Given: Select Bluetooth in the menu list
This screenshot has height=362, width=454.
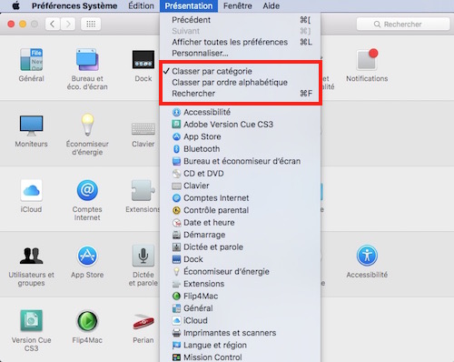Looking at the screenshot, I should pyautogui.click(x=241, y=149).
